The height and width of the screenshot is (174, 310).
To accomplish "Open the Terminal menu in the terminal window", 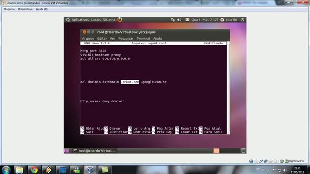I will (143, 39).
